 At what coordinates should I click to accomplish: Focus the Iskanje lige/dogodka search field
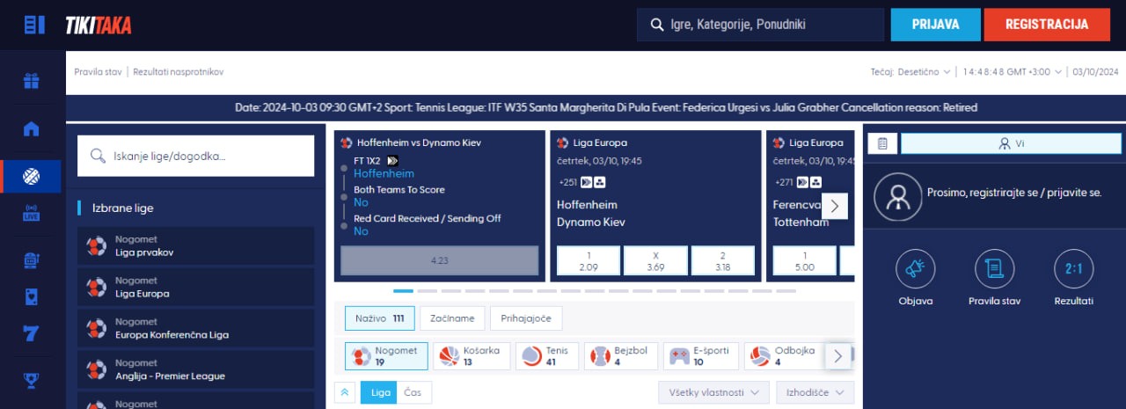coord(195,156)
